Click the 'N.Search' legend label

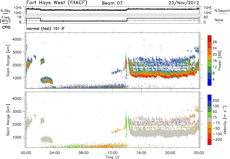[x=222, y=11]
